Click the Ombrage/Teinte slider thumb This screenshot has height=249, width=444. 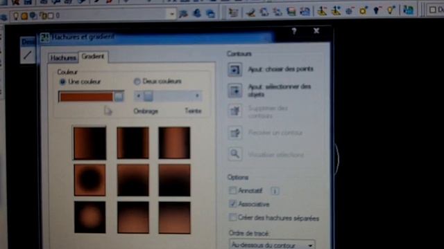[x=148, y=96]
